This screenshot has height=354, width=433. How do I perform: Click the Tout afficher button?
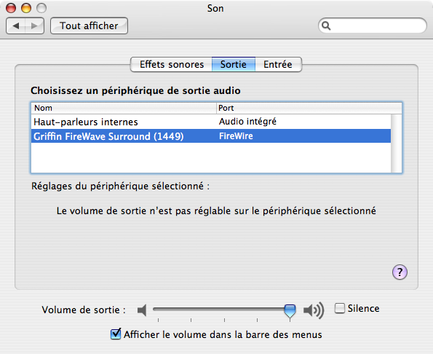point(89,26)
